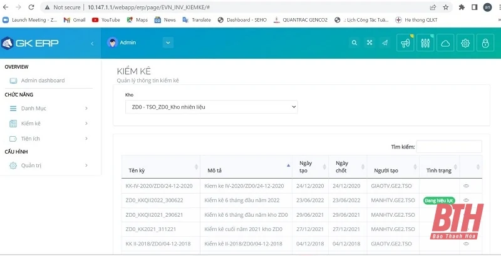View KK II-2018 row with eye icon
The width and height of the screenshot is (501, 256).
466,244
